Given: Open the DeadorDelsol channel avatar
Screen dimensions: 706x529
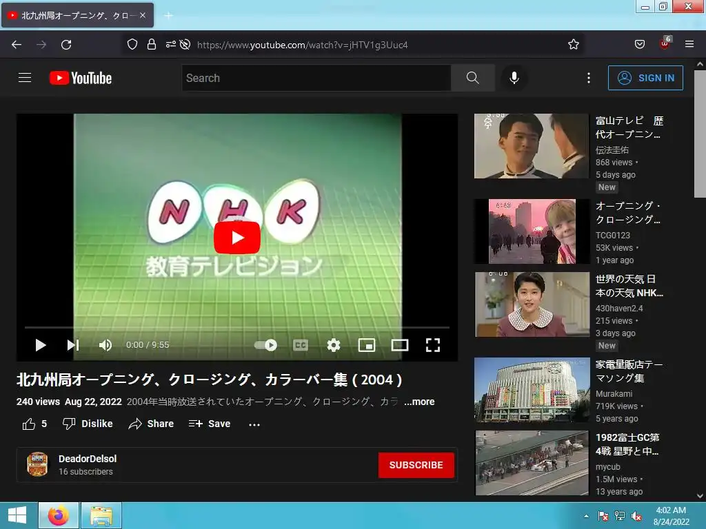Looking at the screenshot, I should [x=37, y=464].
